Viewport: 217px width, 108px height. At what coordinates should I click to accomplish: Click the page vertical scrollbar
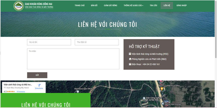tap(216, 29)
